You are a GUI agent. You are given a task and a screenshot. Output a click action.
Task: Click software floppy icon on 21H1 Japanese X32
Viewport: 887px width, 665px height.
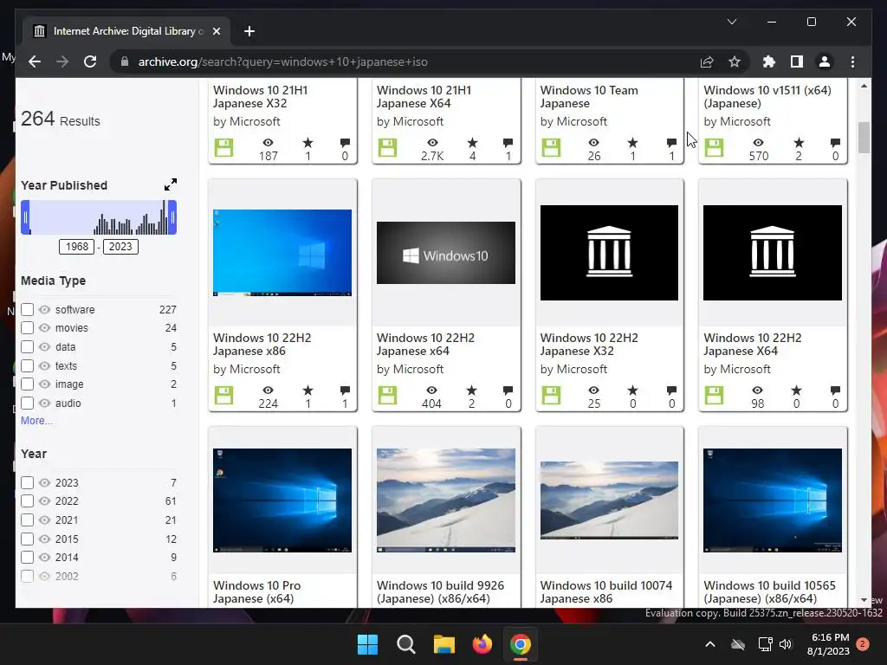(223, 147)
